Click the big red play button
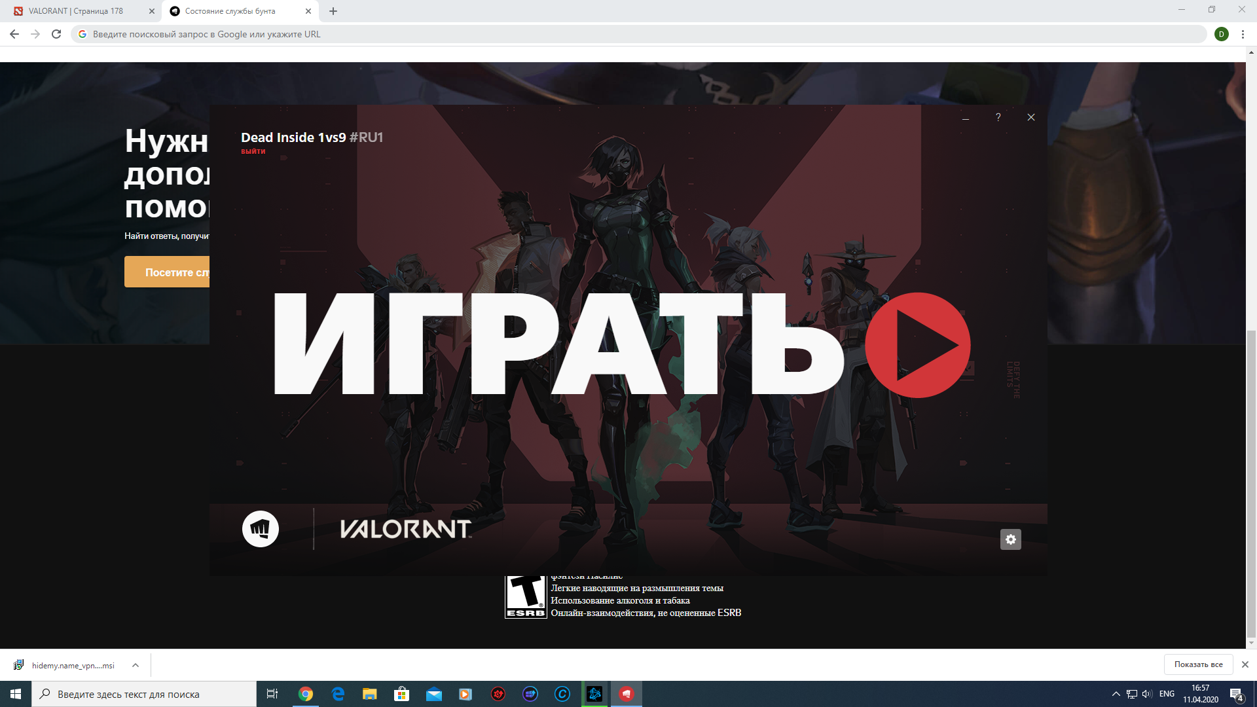Viewport: 1257px width, 707px height. [x=917, y=345]
